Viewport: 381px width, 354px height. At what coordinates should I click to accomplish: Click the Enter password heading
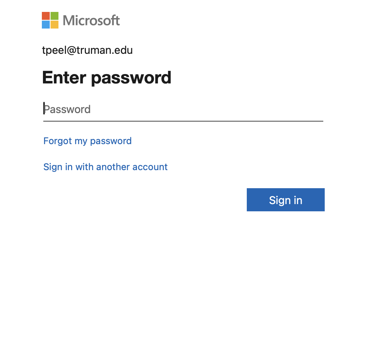click(x=106, y=77)
